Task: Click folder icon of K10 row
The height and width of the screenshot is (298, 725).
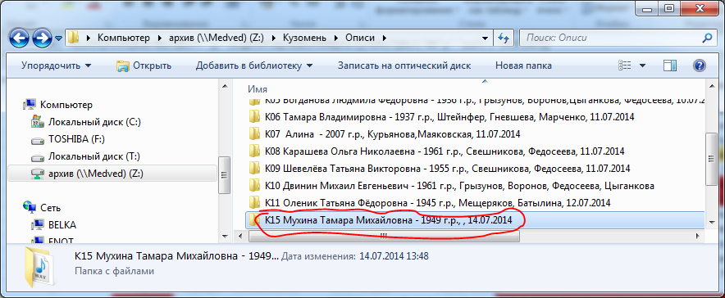Action: [x=255, y=185]
